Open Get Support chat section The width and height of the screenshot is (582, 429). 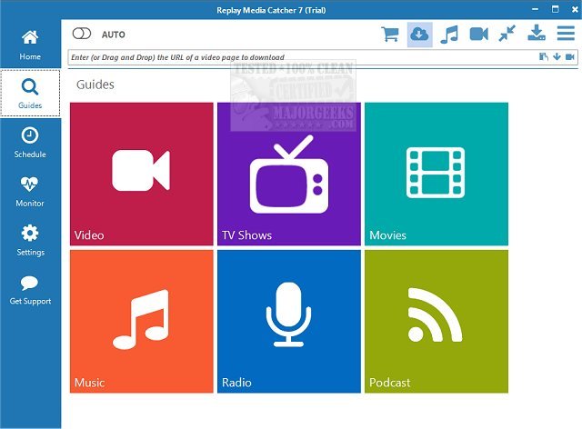click(30, 290)
